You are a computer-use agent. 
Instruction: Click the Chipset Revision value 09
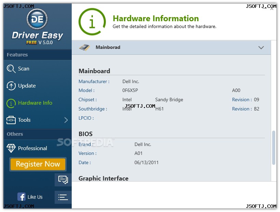(x=256, y=100)
